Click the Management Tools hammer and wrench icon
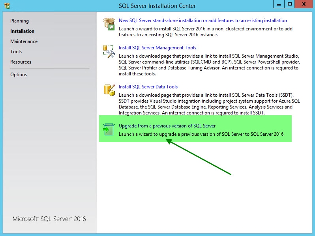The width and height of the screenshot is (315, 236). click(109, 51)
